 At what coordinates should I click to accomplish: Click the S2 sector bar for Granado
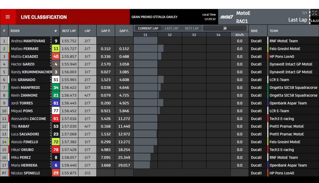[x=161, y=80]
